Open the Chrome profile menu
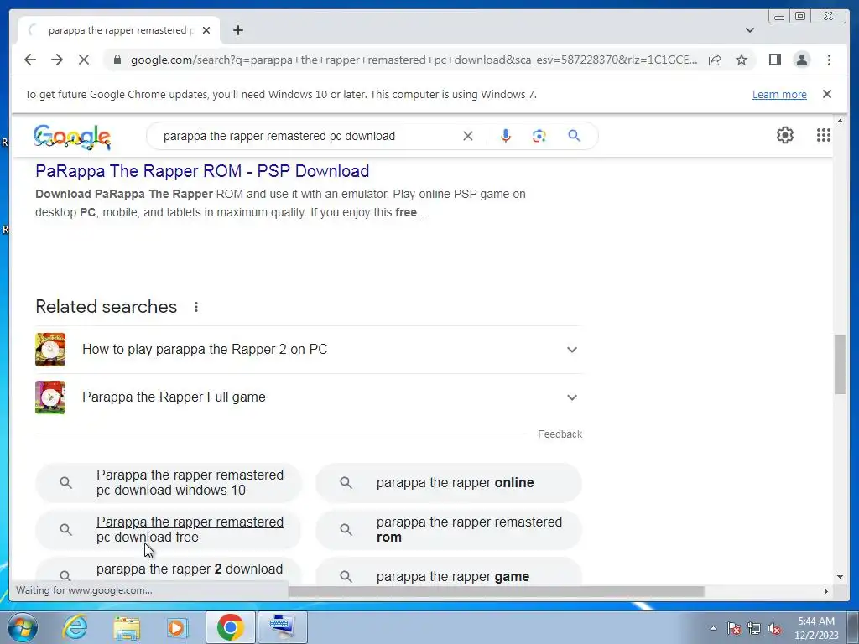Screen dimensions: 859x644 coord(801,60)
